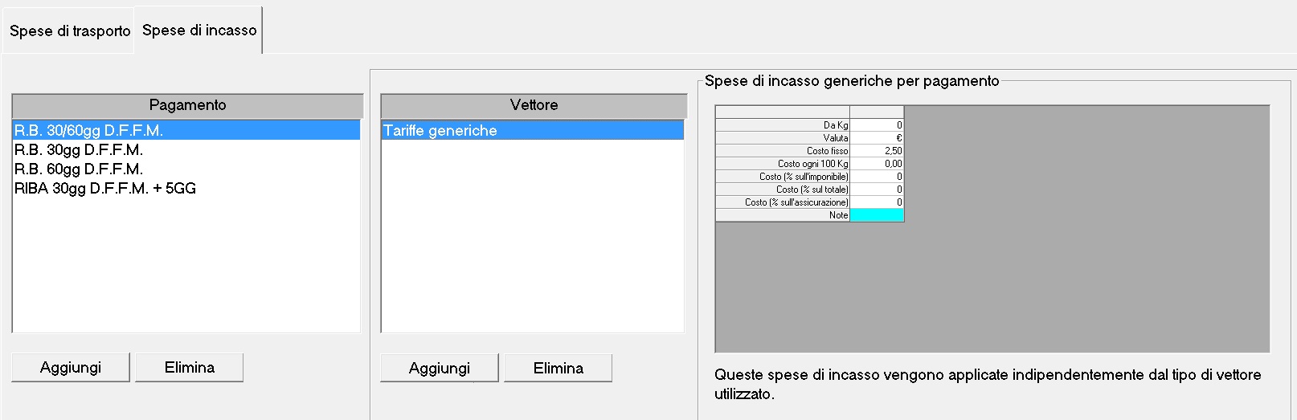Edit the Costo fisso value 2,50
1297x420 pixels.
(877, 151)
